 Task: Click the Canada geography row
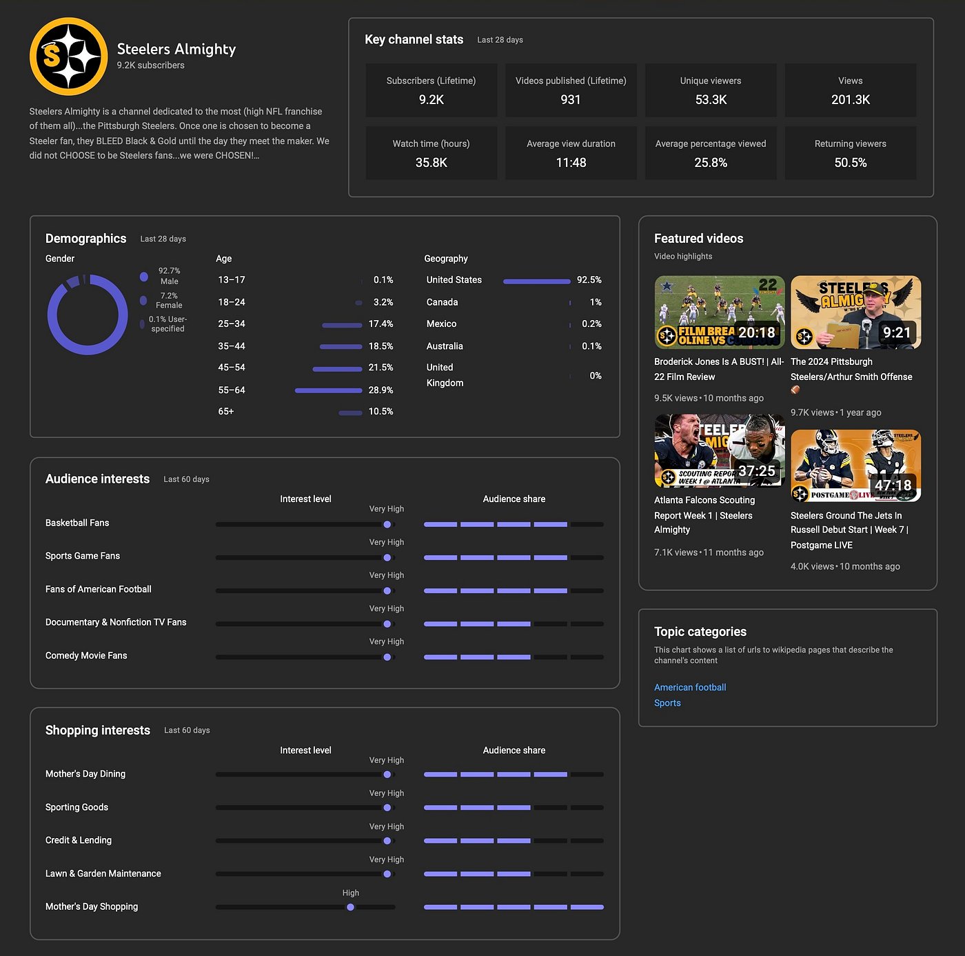(x=514, y=302)
